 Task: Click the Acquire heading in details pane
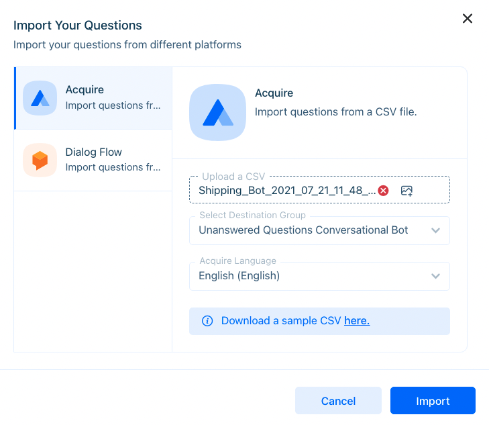(x=274, y=93)
